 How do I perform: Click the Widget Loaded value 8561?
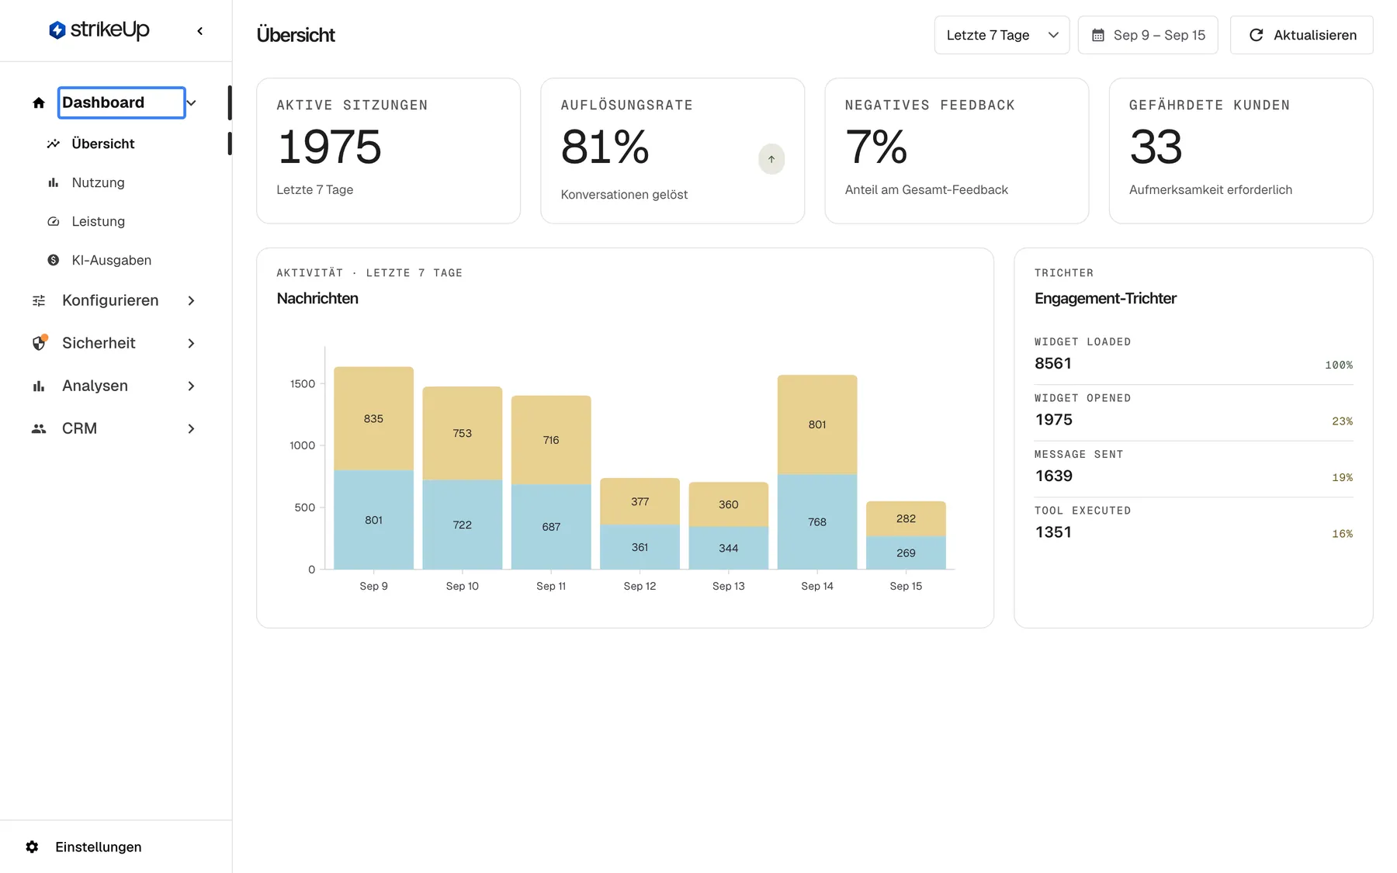(x=1053, y=363)
